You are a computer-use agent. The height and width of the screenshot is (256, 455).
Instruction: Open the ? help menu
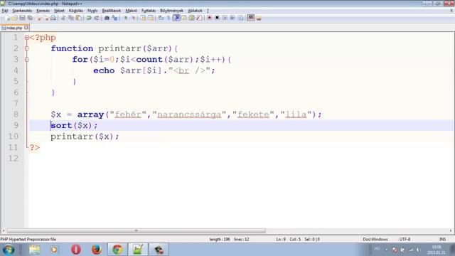pos(208,11)
